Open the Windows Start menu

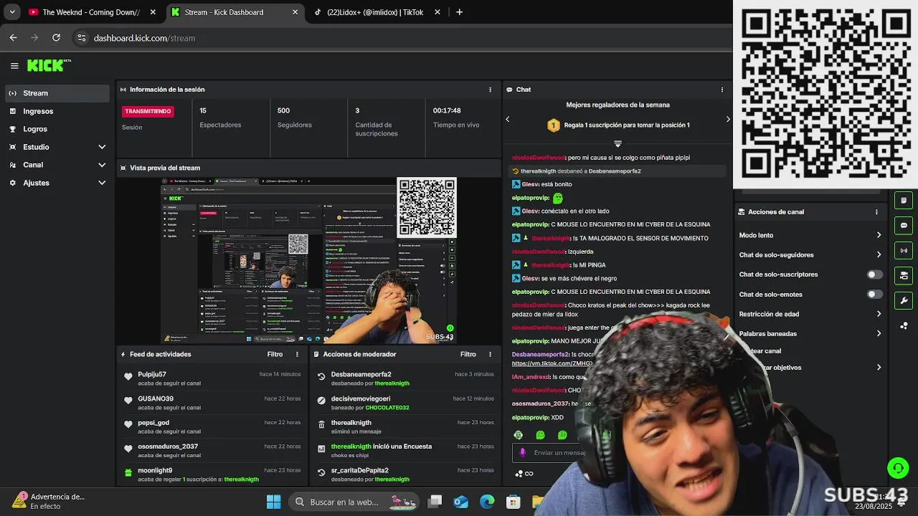pyautogui.click(x=274, y=502)
